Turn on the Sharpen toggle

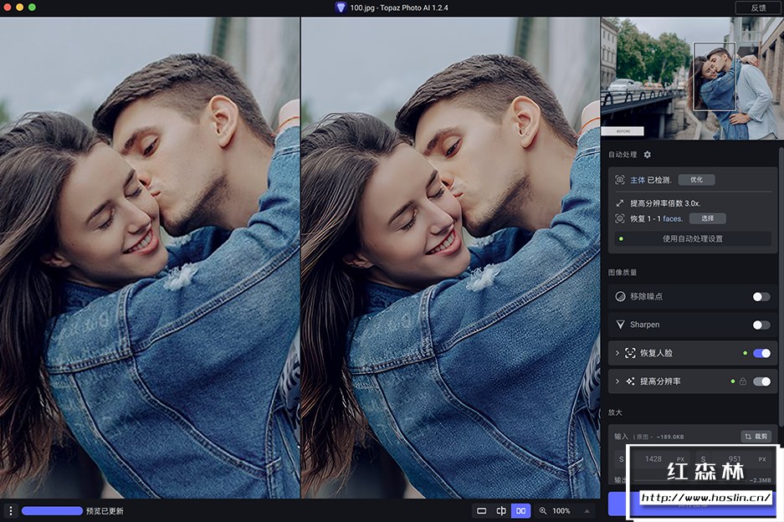761,325
